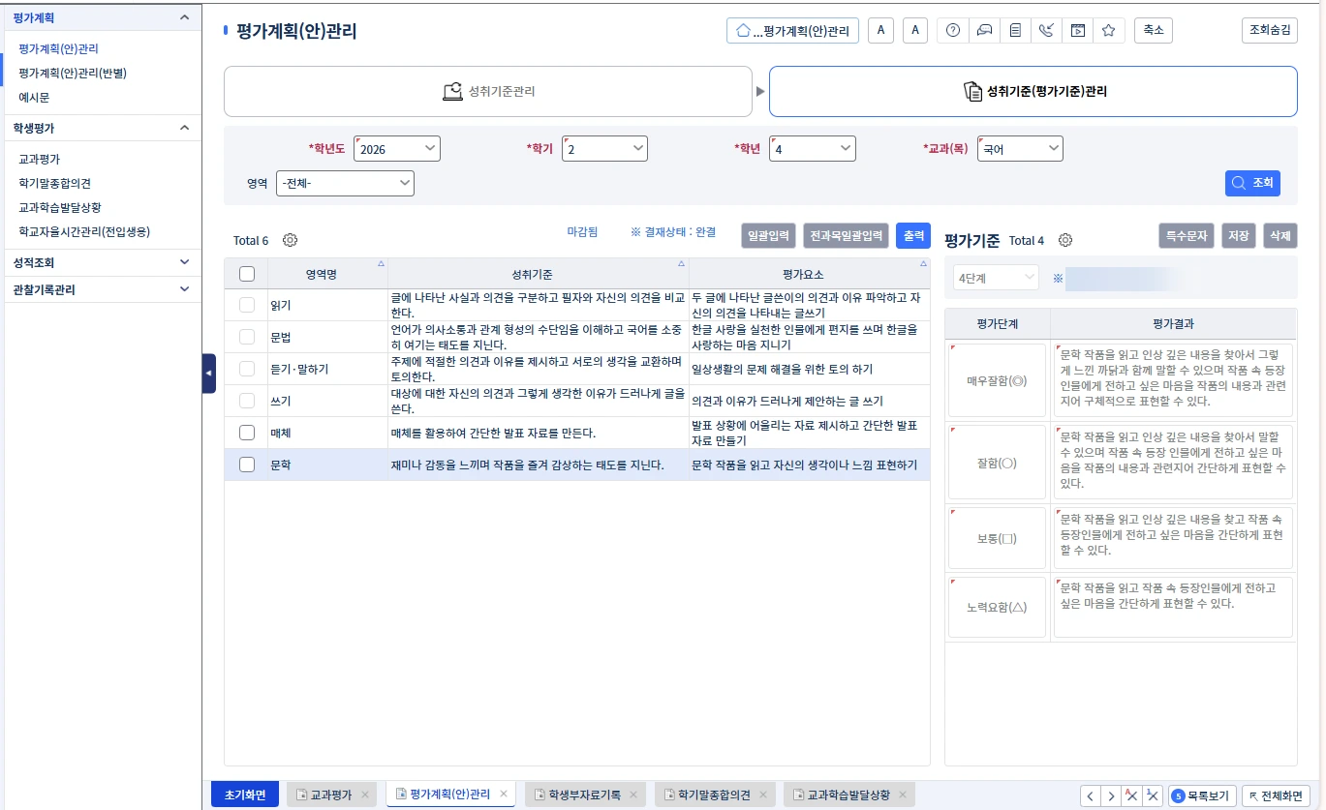1326x810 pixels.
Task: Open the 학기 dropdown
Action: point(605,149)
